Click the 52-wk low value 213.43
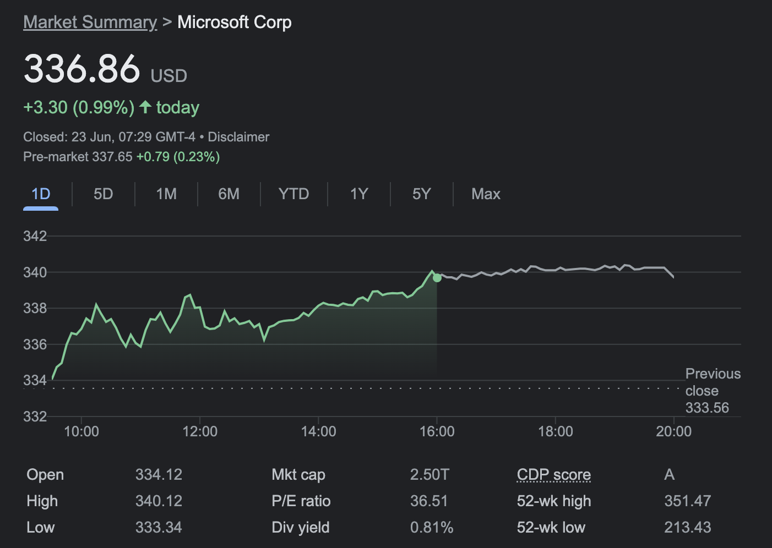The height and width of the screenshot is (548, 772). click(688, 527)
